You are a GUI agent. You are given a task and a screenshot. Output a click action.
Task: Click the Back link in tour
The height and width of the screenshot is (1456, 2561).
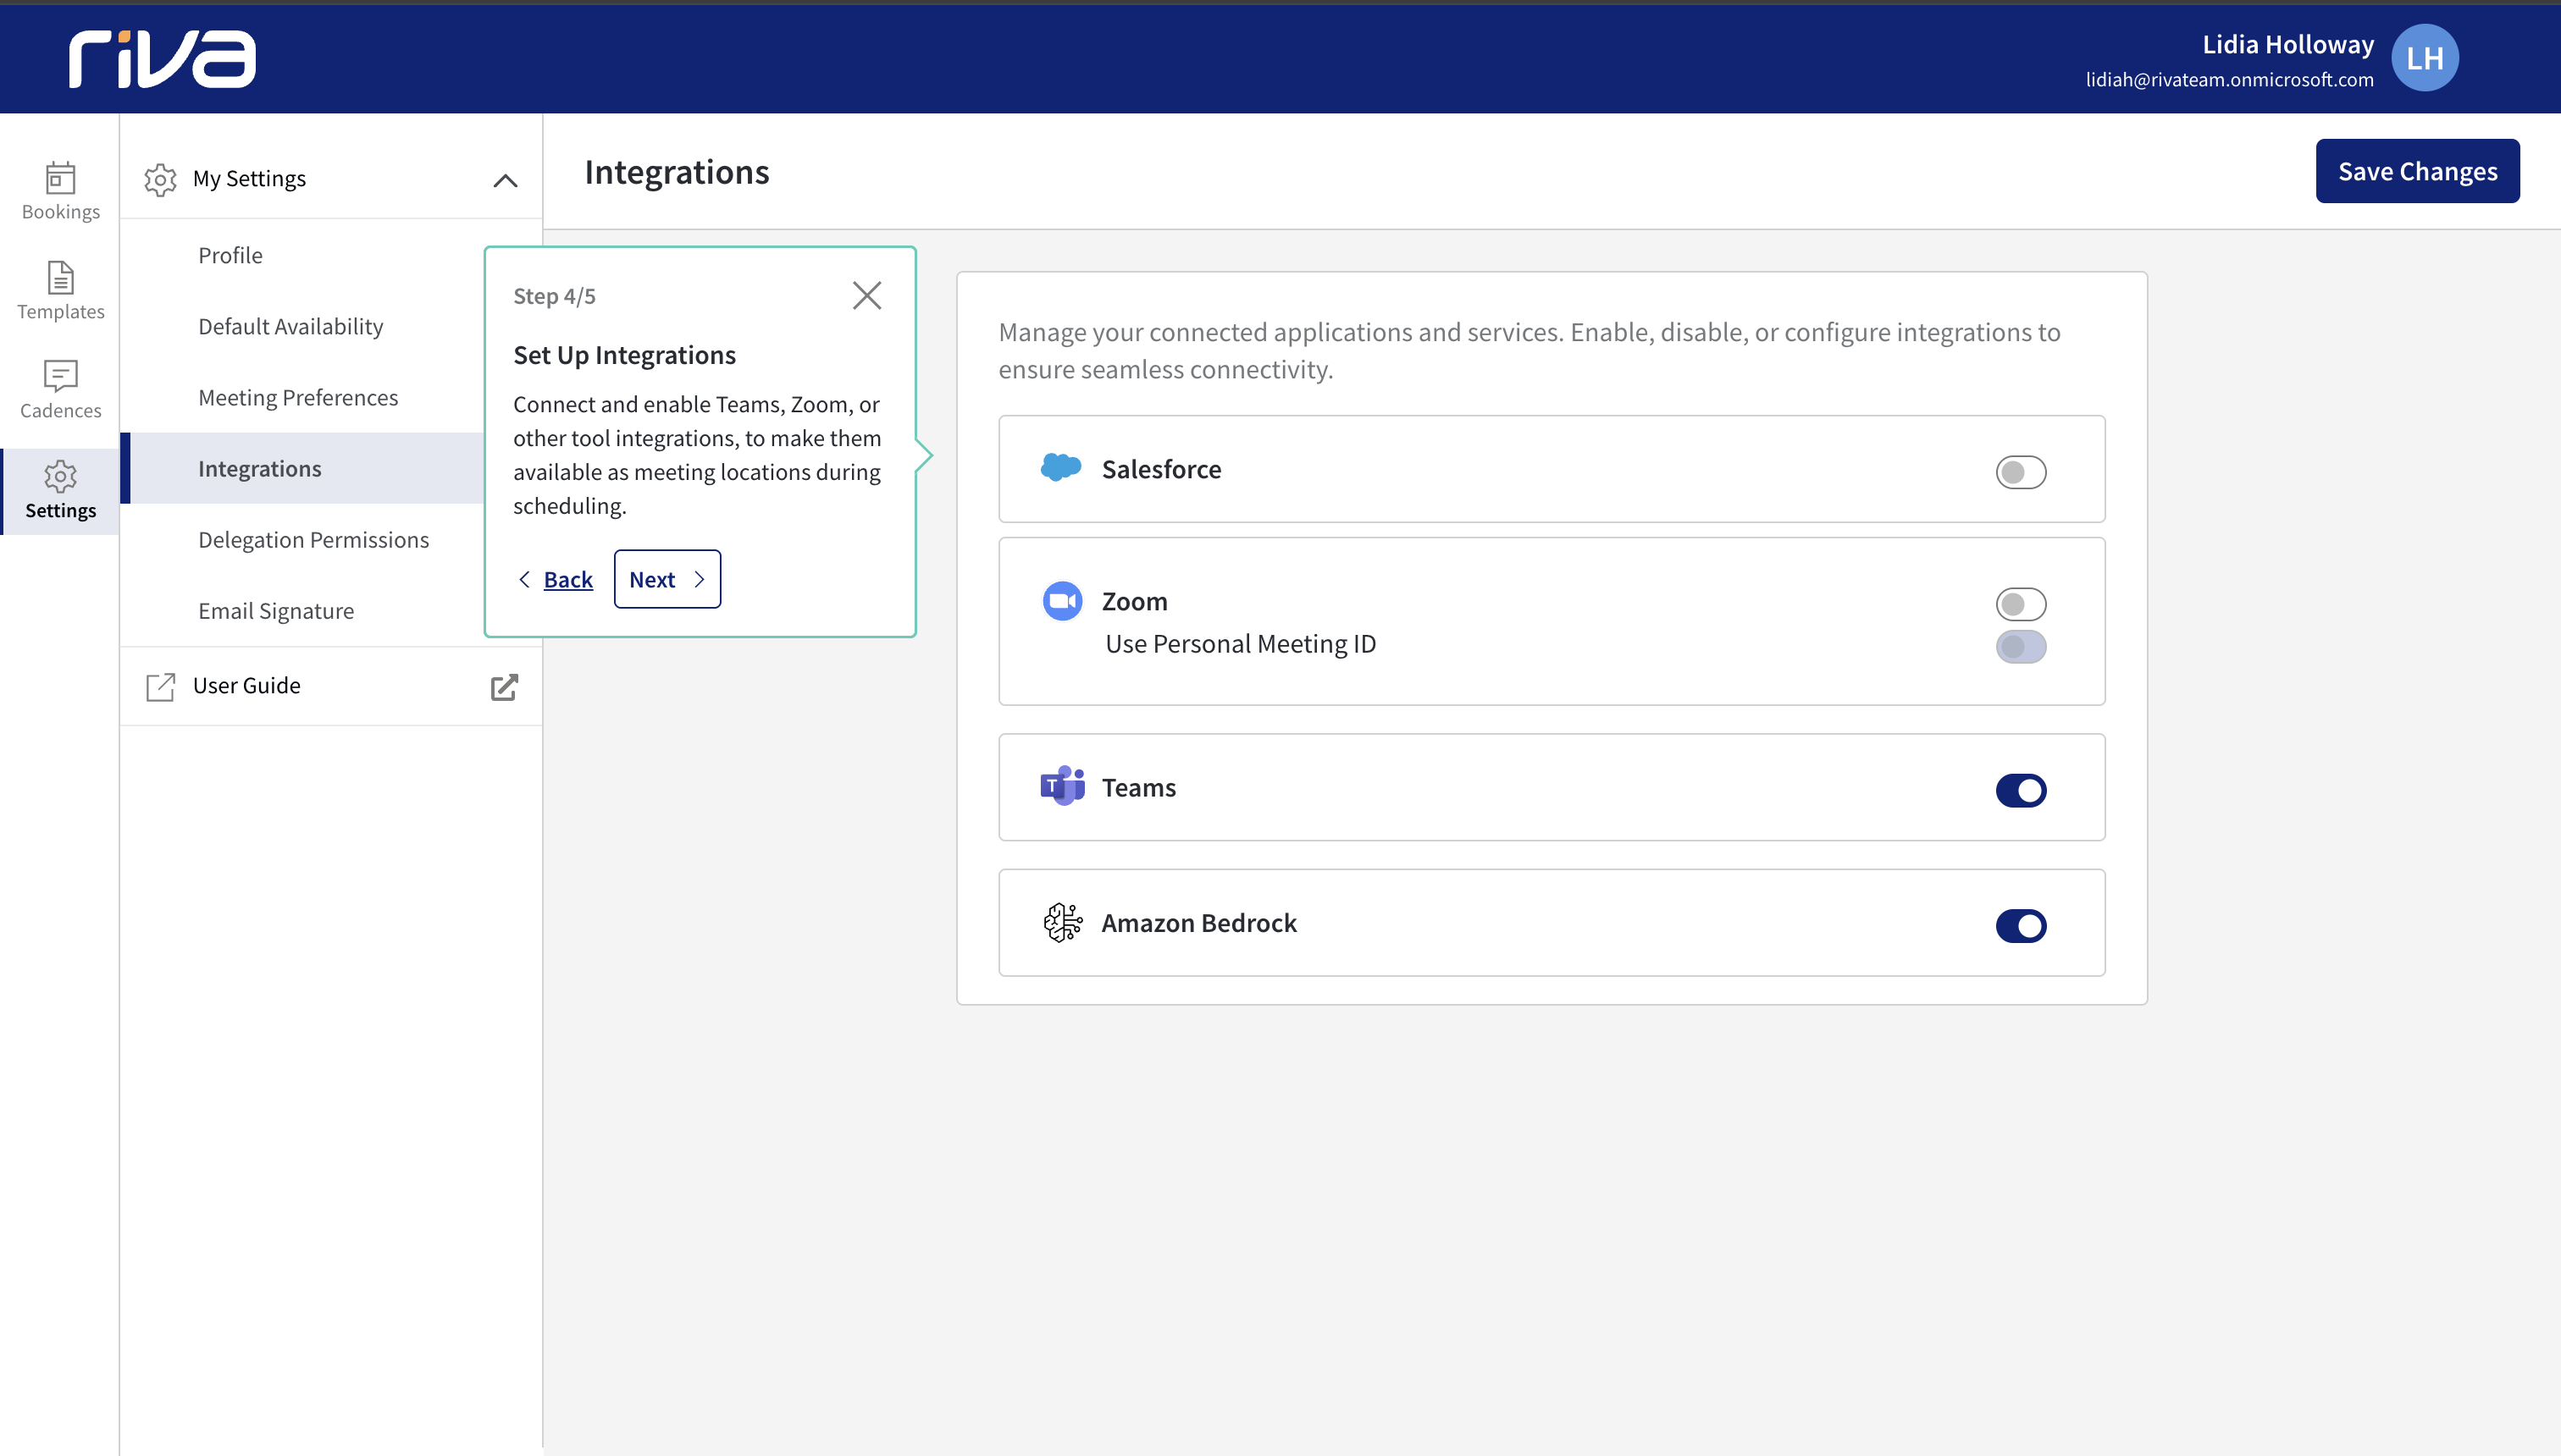568,579
